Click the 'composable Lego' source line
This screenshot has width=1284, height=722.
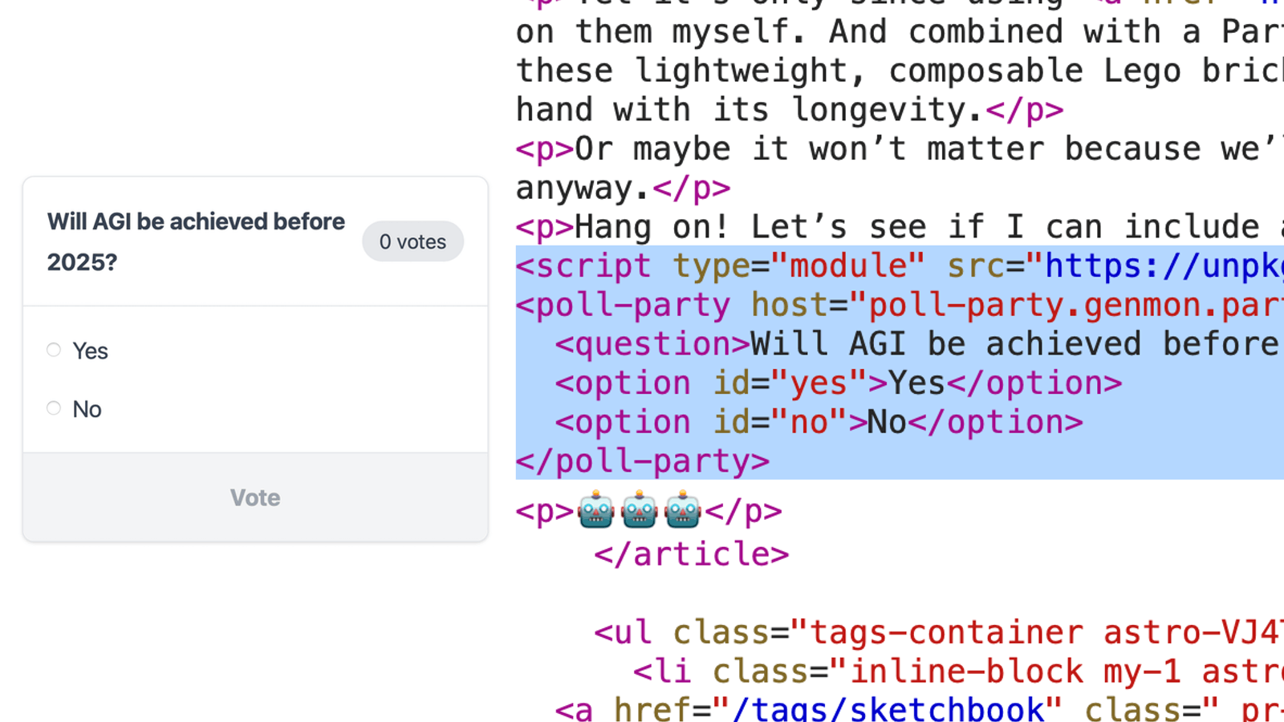coord(900,71)
